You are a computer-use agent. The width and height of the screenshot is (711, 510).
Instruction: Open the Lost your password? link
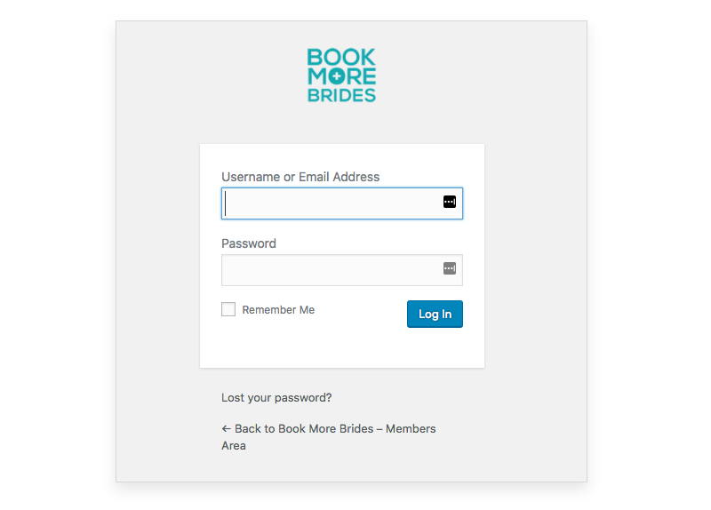coord(276,397)
